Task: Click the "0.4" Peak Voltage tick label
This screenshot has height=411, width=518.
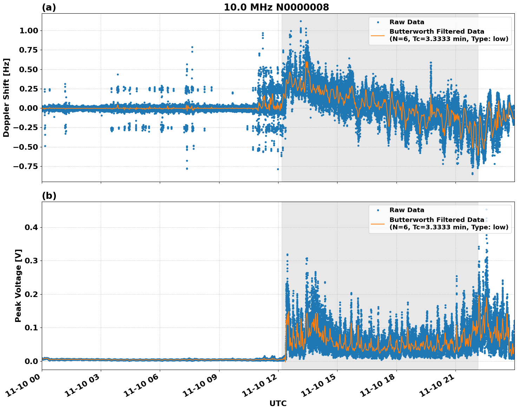Action: coord(31,227)
